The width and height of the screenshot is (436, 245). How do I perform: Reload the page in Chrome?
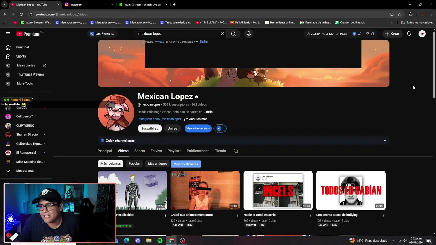[x=21, y=14]
